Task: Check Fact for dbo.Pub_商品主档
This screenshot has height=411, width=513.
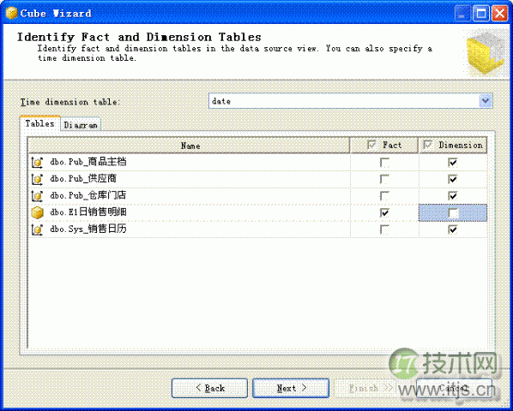Action: pyautogui.click(x=384, y=162)
